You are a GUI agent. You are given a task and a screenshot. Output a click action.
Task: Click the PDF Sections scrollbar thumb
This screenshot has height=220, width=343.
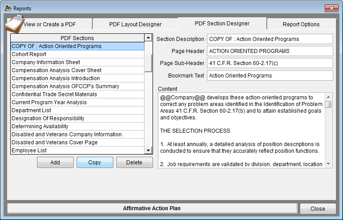[x=149, y=63]
